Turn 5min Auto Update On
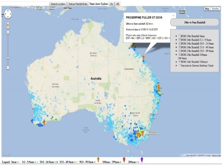 [112, 4]
